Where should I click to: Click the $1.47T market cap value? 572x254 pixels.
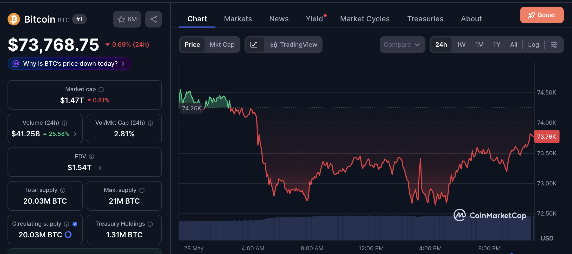[x=72, y=100]
